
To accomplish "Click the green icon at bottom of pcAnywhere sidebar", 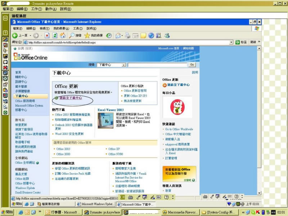I will 5,112.
